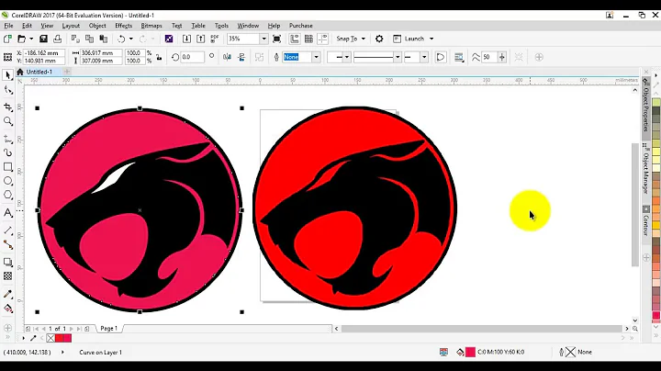
Task: Select the Interactive Fill tool
Action: pos(7,309)
